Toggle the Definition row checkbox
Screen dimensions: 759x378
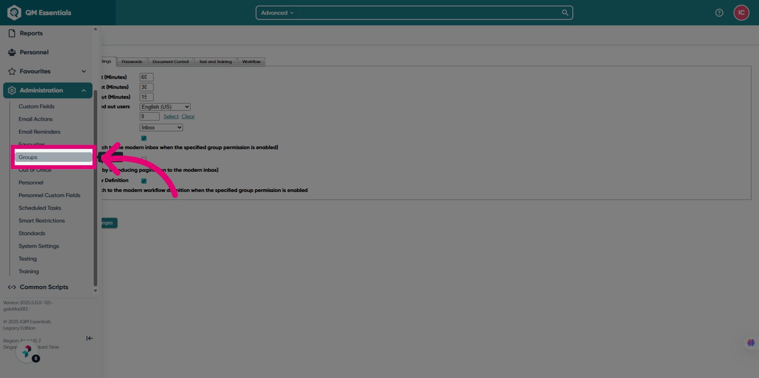pos(144,181)
